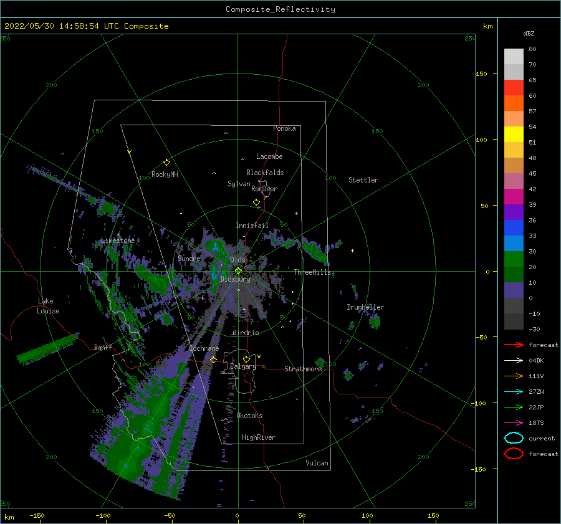The image size is (561, 524).
Task: Click the Drumheller town label
Action: (365, 307)
